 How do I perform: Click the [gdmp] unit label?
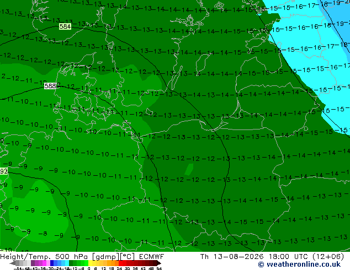coord(106,257)
